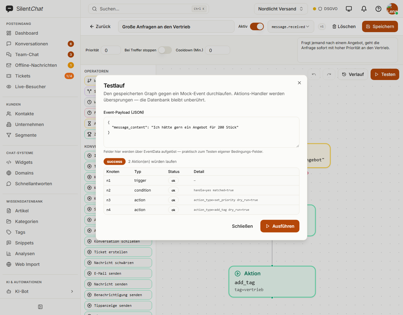Click the Speichern button

(380, 26)
